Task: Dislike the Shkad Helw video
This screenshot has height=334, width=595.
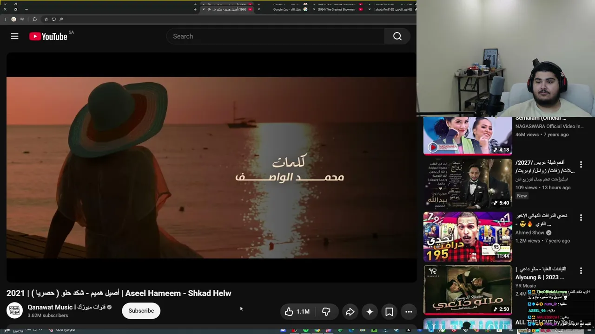Action: pos(326,312)
